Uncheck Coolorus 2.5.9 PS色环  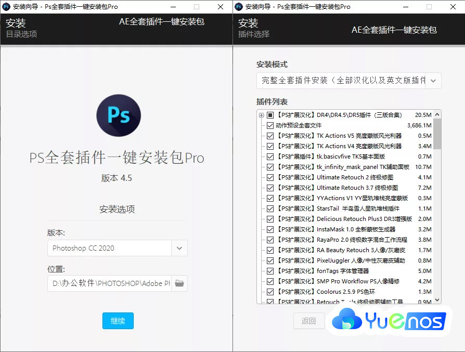(x=270, y=291)
